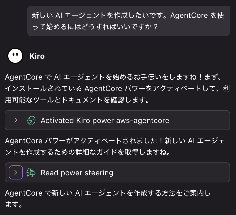Select the green power icon on the activated card

point(30,120)
